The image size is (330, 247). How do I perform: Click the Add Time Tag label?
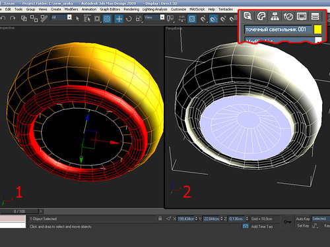(x=262, y=227)
